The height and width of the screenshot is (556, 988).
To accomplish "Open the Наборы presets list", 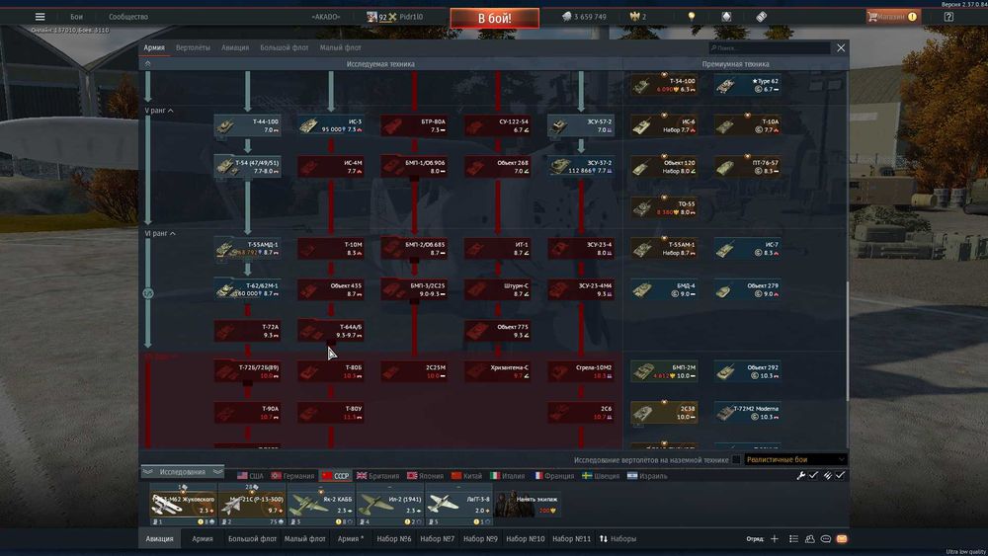I will tap(617, 539).
